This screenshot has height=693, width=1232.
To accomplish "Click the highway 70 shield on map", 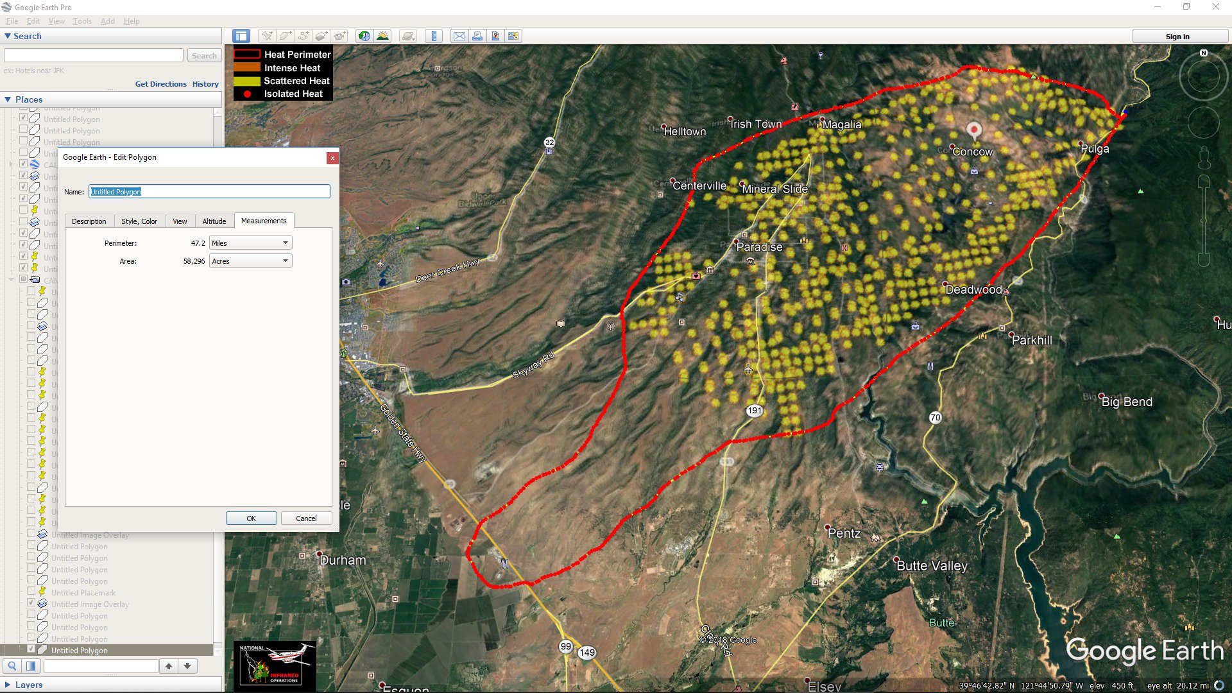I will point(936,418).
